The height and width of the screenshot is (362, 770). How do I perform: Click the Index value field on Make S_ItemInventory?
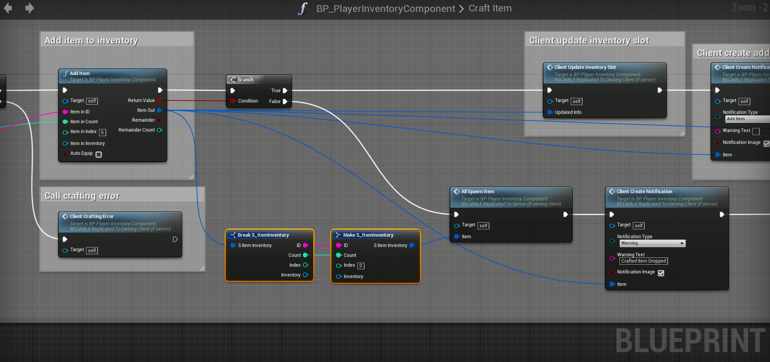point(361,266)
